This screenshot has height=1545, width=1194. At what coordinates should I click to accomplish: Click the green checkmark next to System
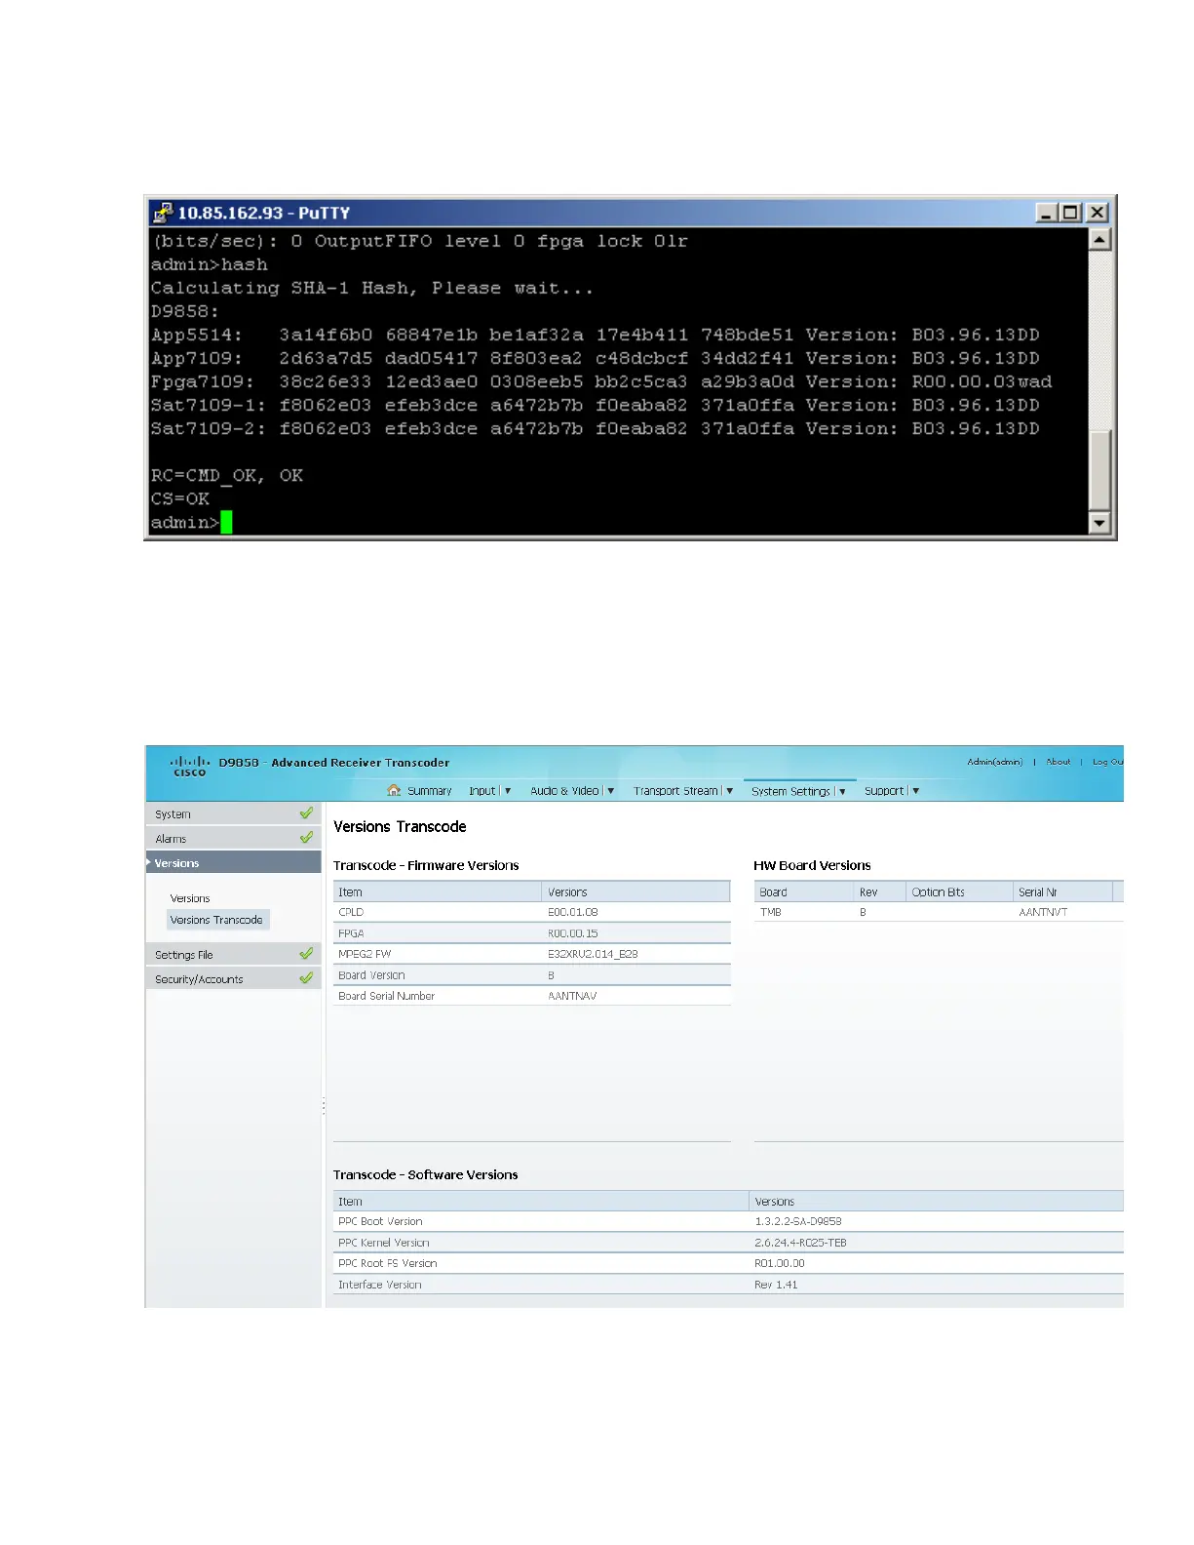click(x=306, y=812)
